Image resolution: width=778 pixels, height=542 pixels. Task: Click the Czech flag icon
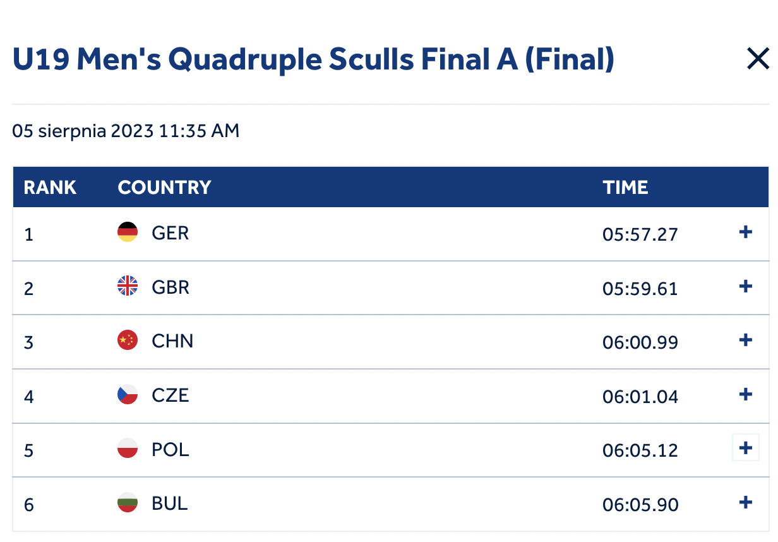tap(128, 395)
